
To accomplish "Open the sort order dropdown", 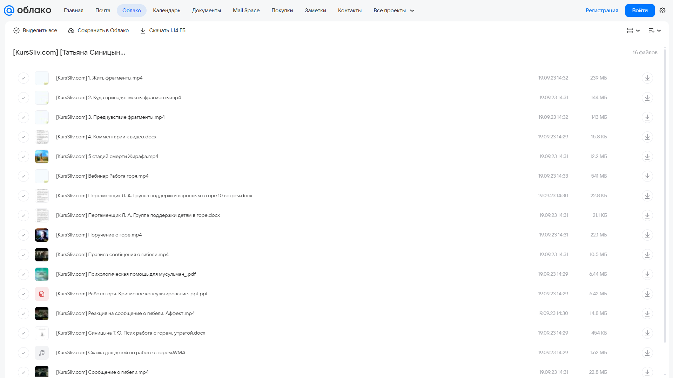I will pos(655,30).
